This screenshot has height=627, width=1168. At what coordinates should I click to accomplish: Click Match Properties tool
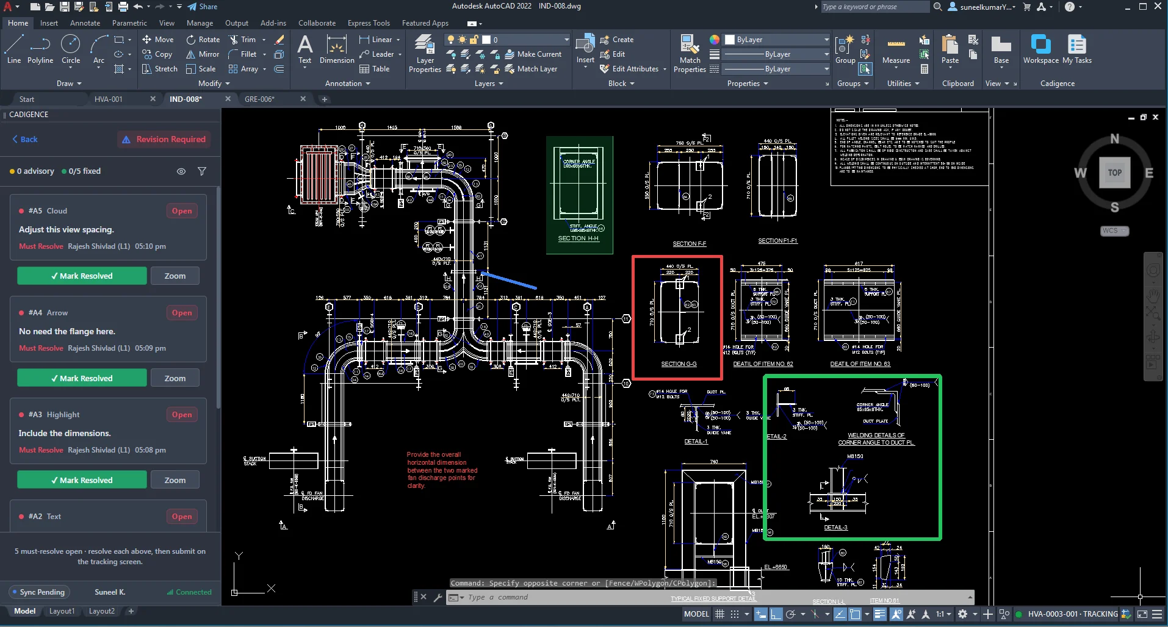point(690,53)
